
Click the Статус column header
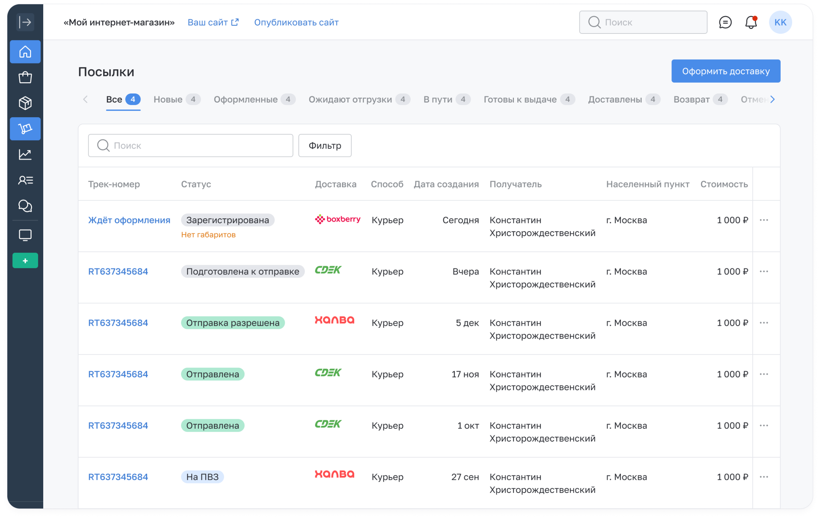[x=196, y=184]
